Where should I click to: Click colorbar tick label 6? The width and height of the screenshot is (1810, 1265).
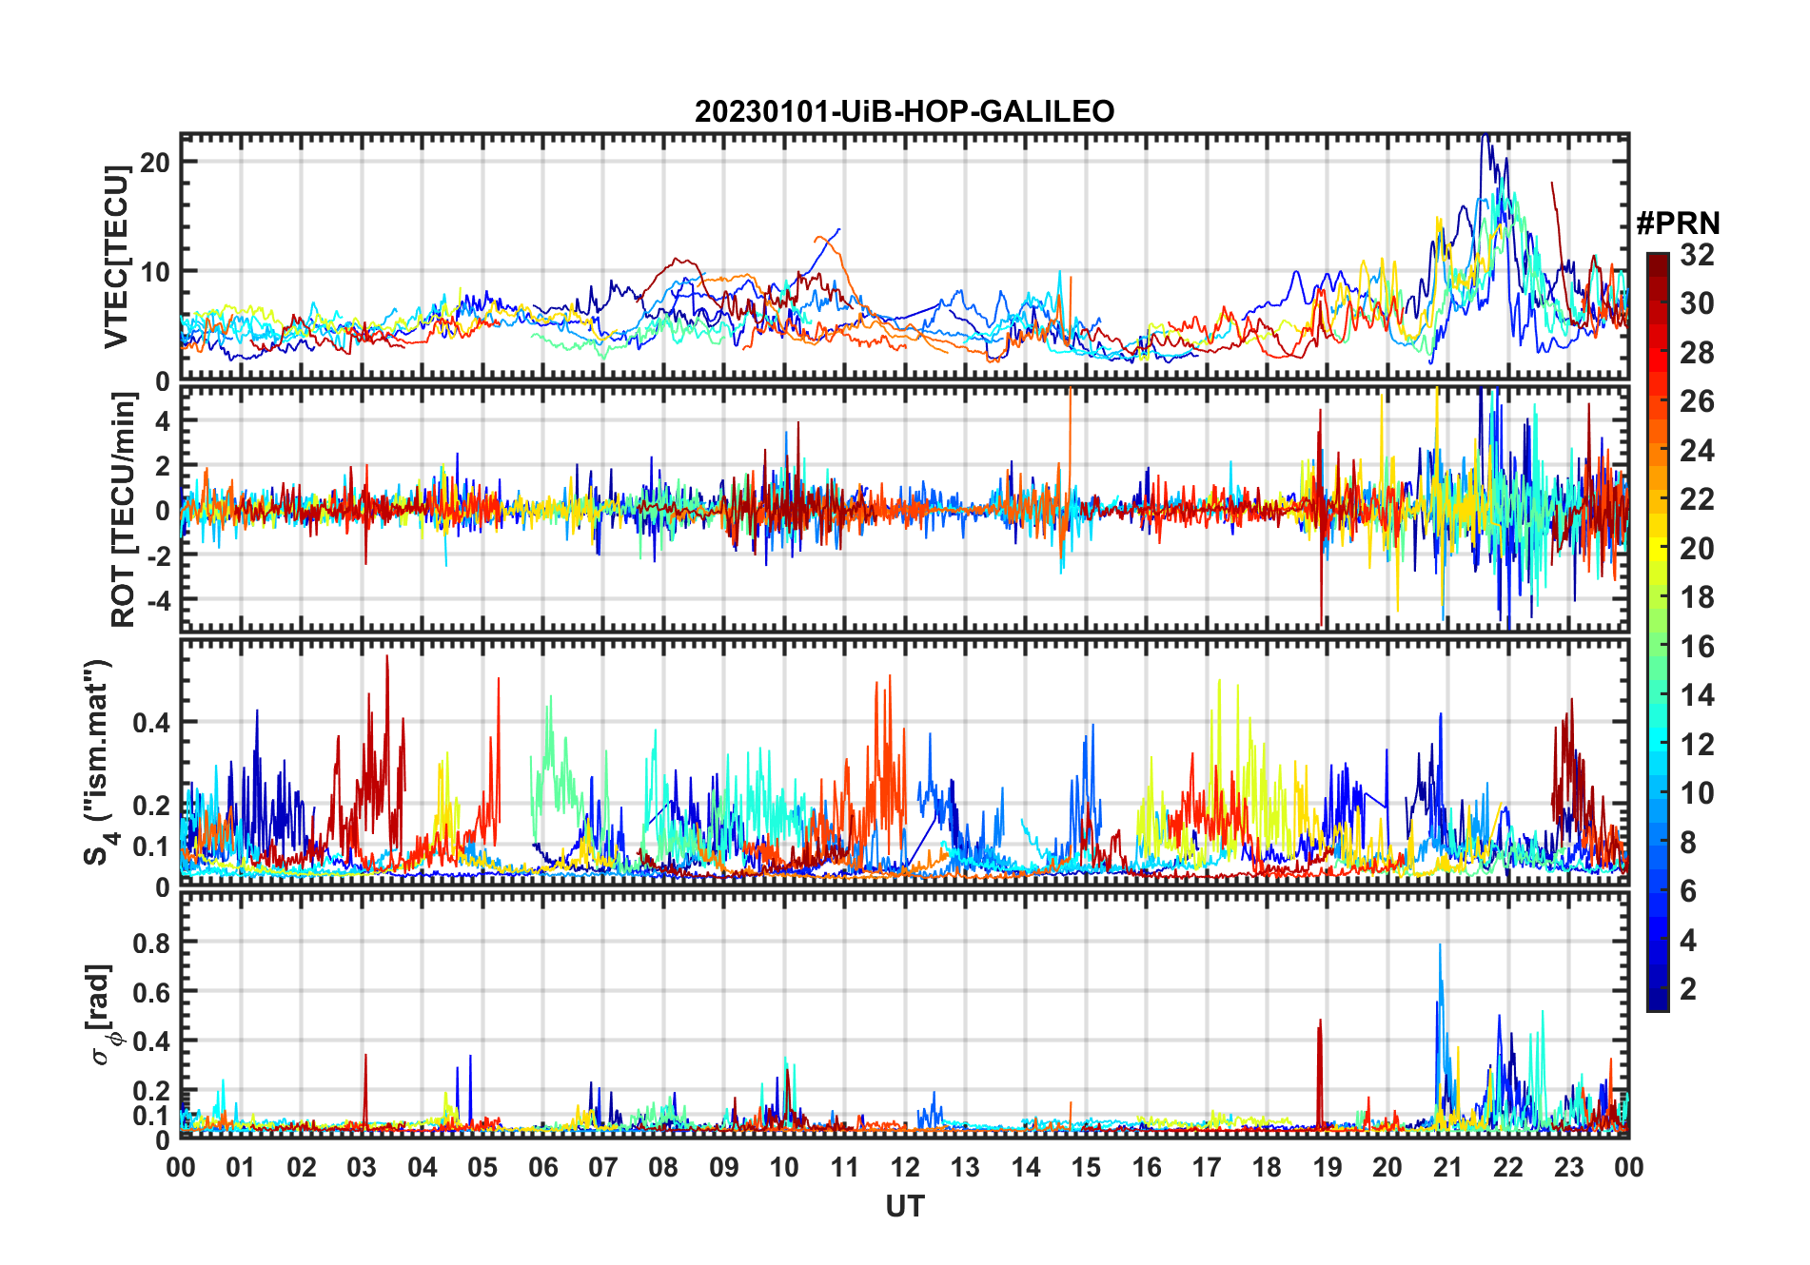coord(1688,891)
